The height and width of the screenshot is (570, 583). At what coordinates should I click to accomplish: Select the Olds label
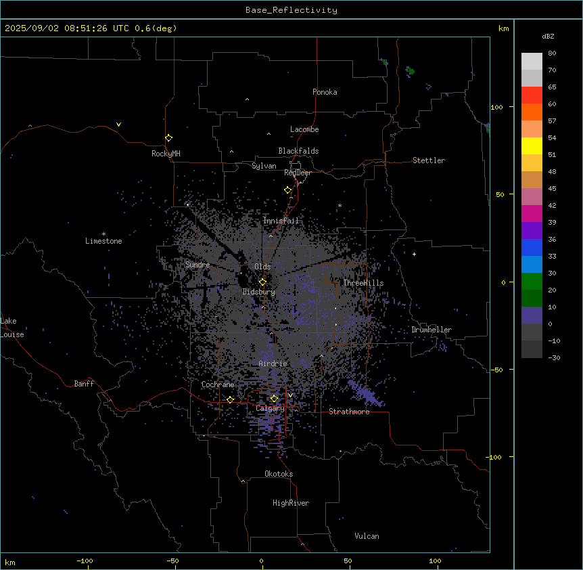coord(262,267)
